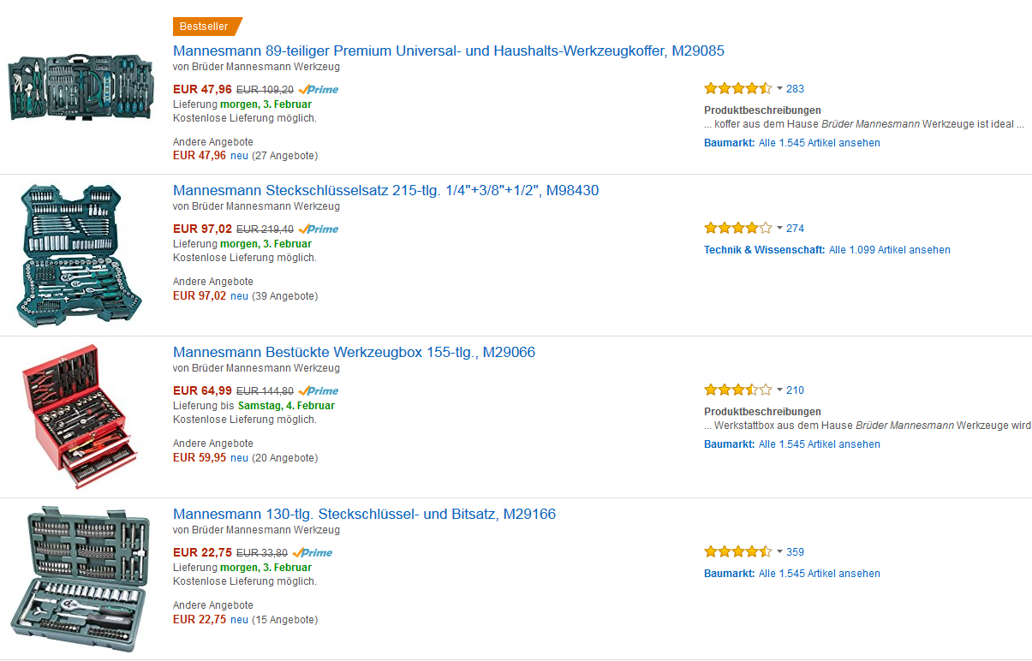Click the orange Bestseller badge
Viewport: 1032px width, 661px height.
click(205, 27)
